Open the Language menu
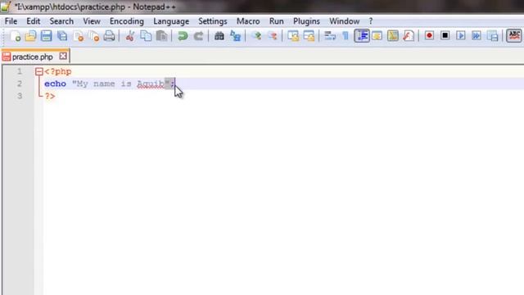524x295 pixels. (x=171, y=21)
